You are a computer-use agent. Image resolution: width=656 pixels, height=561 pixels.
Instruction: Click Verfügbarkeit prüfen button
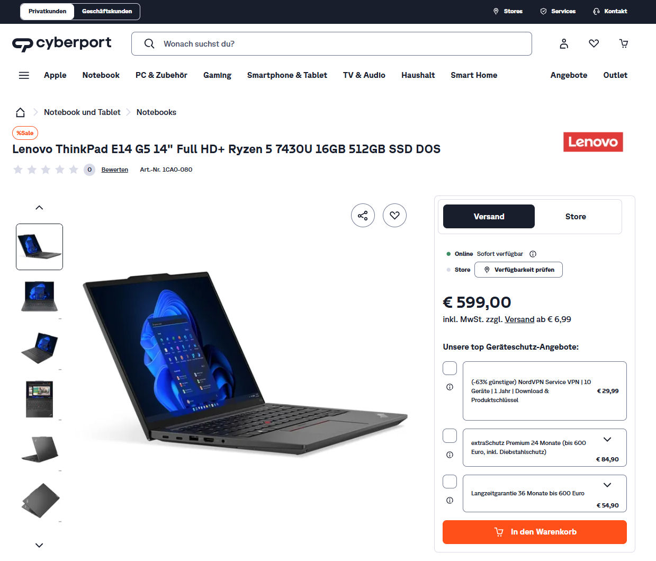(x=518, y=270)
